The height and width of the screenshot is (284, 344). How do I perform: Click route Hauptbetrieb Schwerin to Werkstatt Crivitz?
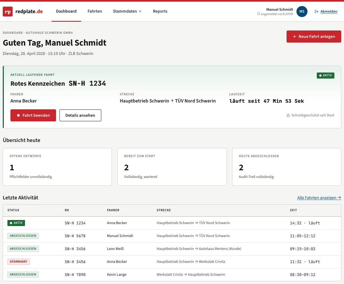191,262
